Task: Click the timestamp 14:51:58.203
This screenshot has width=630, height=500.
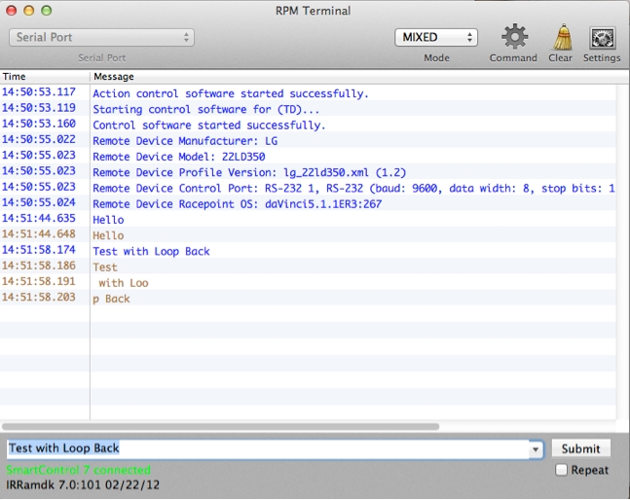Action: coord(39,297)
